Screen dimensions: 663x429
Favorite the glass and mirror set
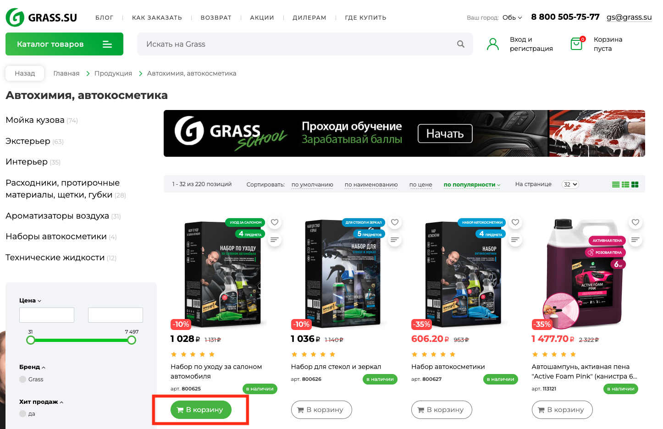point(395,222)
